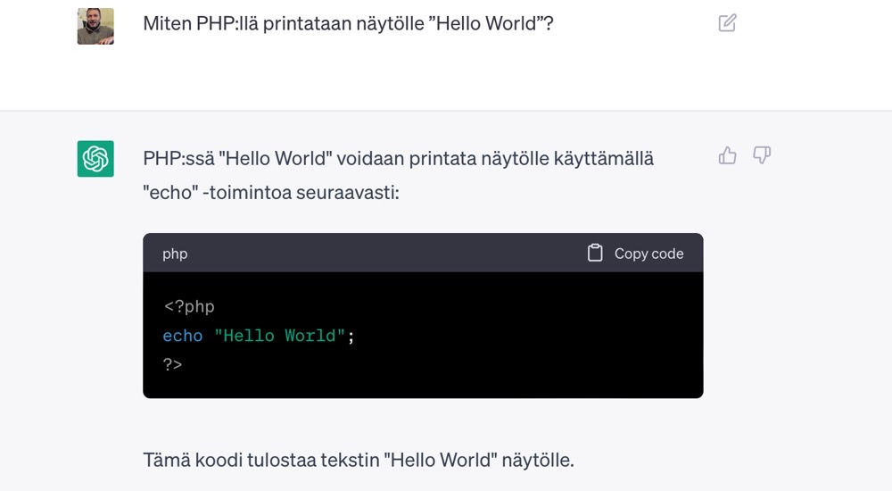892x491 pixels.
Task: Click the semicolon after "Hello World" in code
Action: tap(351, 336)
